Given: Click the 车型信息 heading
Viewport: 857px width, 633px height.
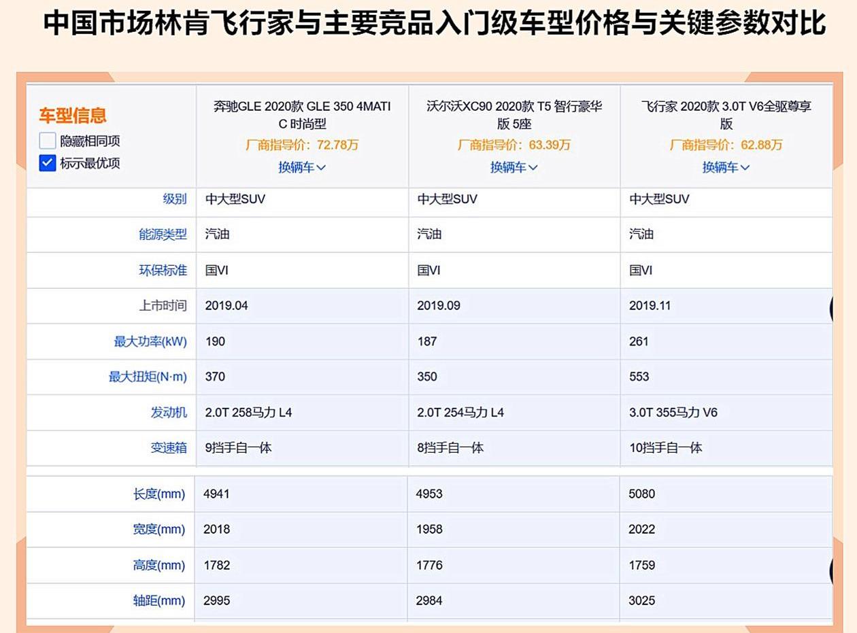Looking at the screenshot, I should (73, 115).
